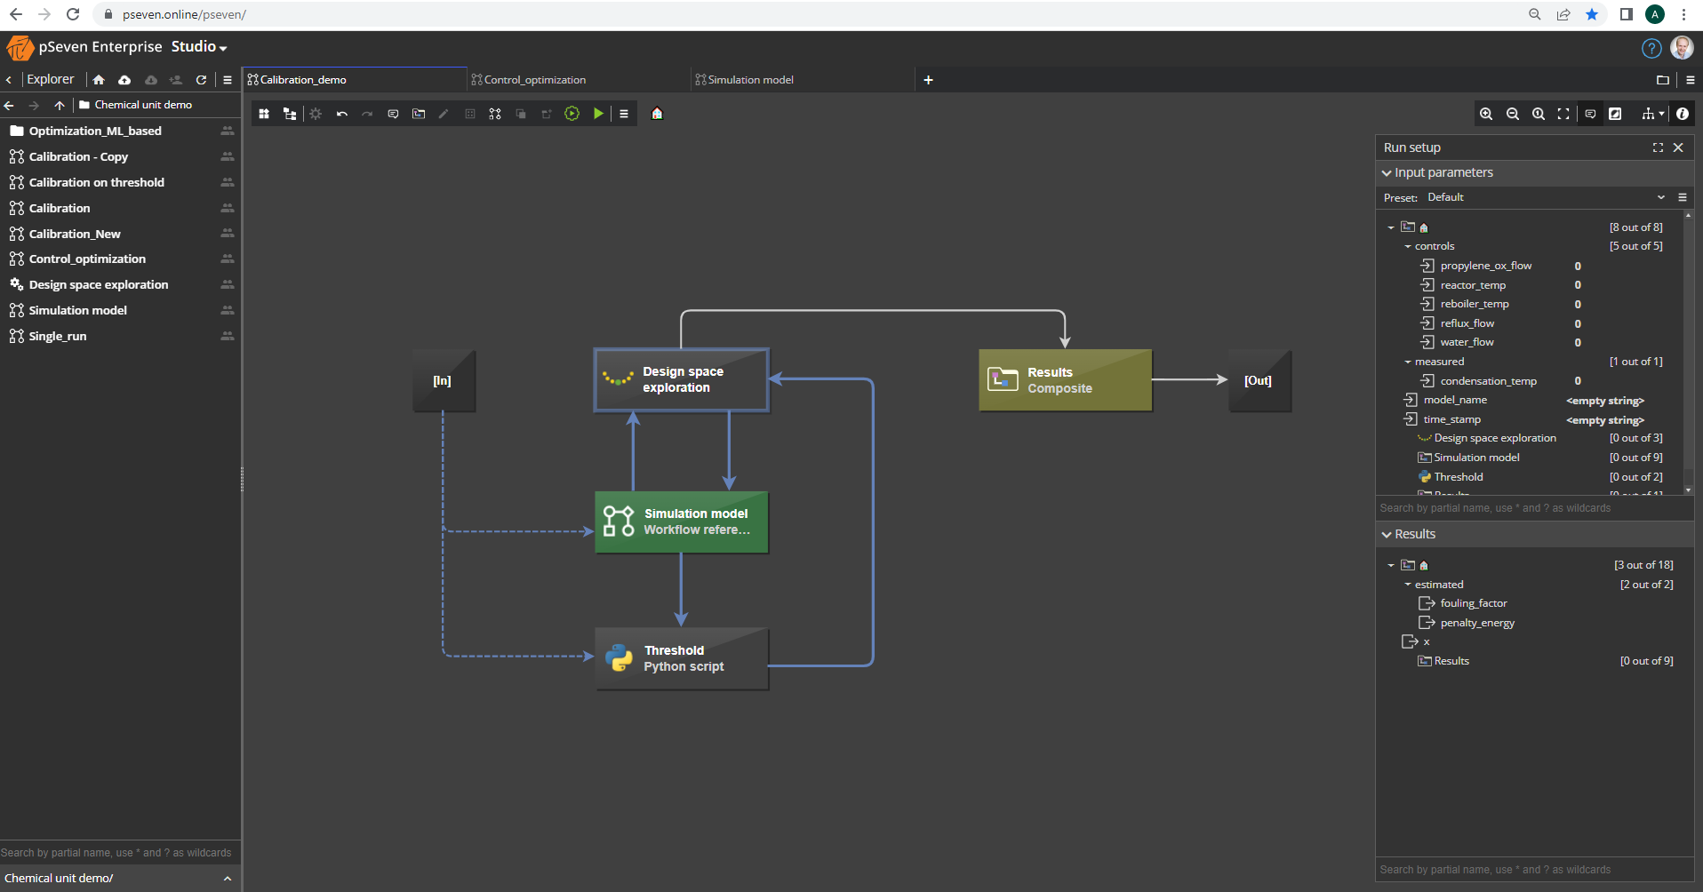Toggle the info panel button
The image size is (1703, 892).
click(1683, 114)
